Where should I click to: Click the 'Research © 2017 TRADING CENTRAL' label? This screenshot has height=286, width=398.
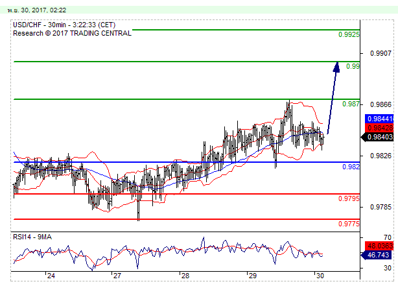click(72, 33)
